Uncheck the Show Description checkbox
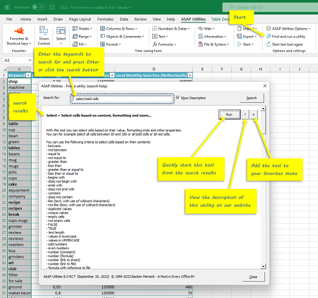 (178, 98)
